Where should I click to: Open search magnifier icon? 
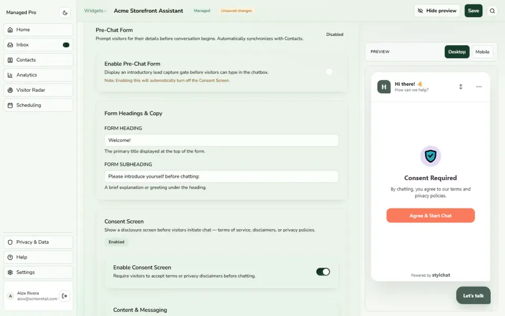492,11
